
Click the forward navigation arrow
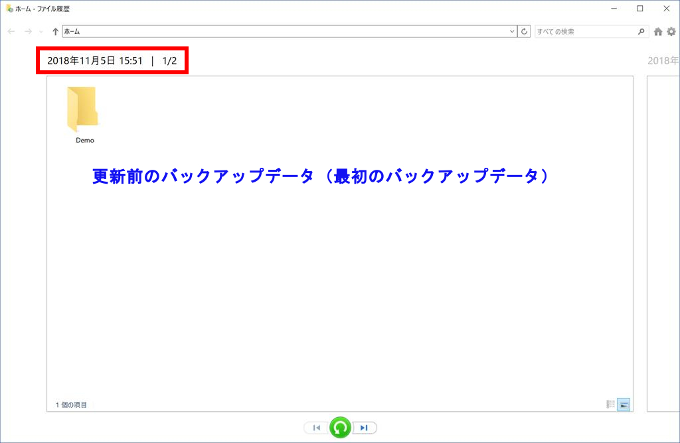pos(28,31)
